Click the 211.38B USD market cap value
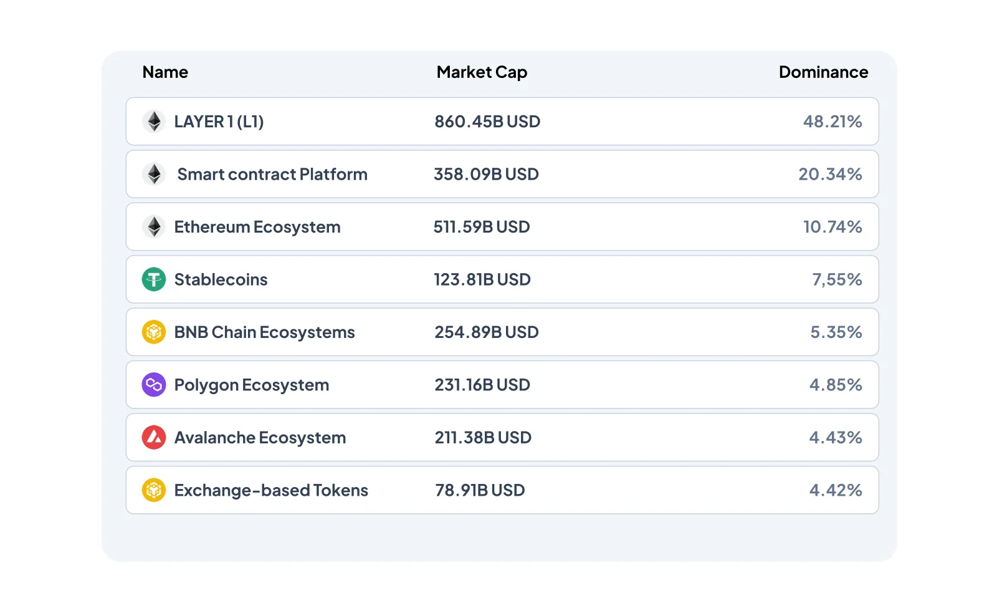This screenshot has height=613, width=997. [x=483, y=438]
